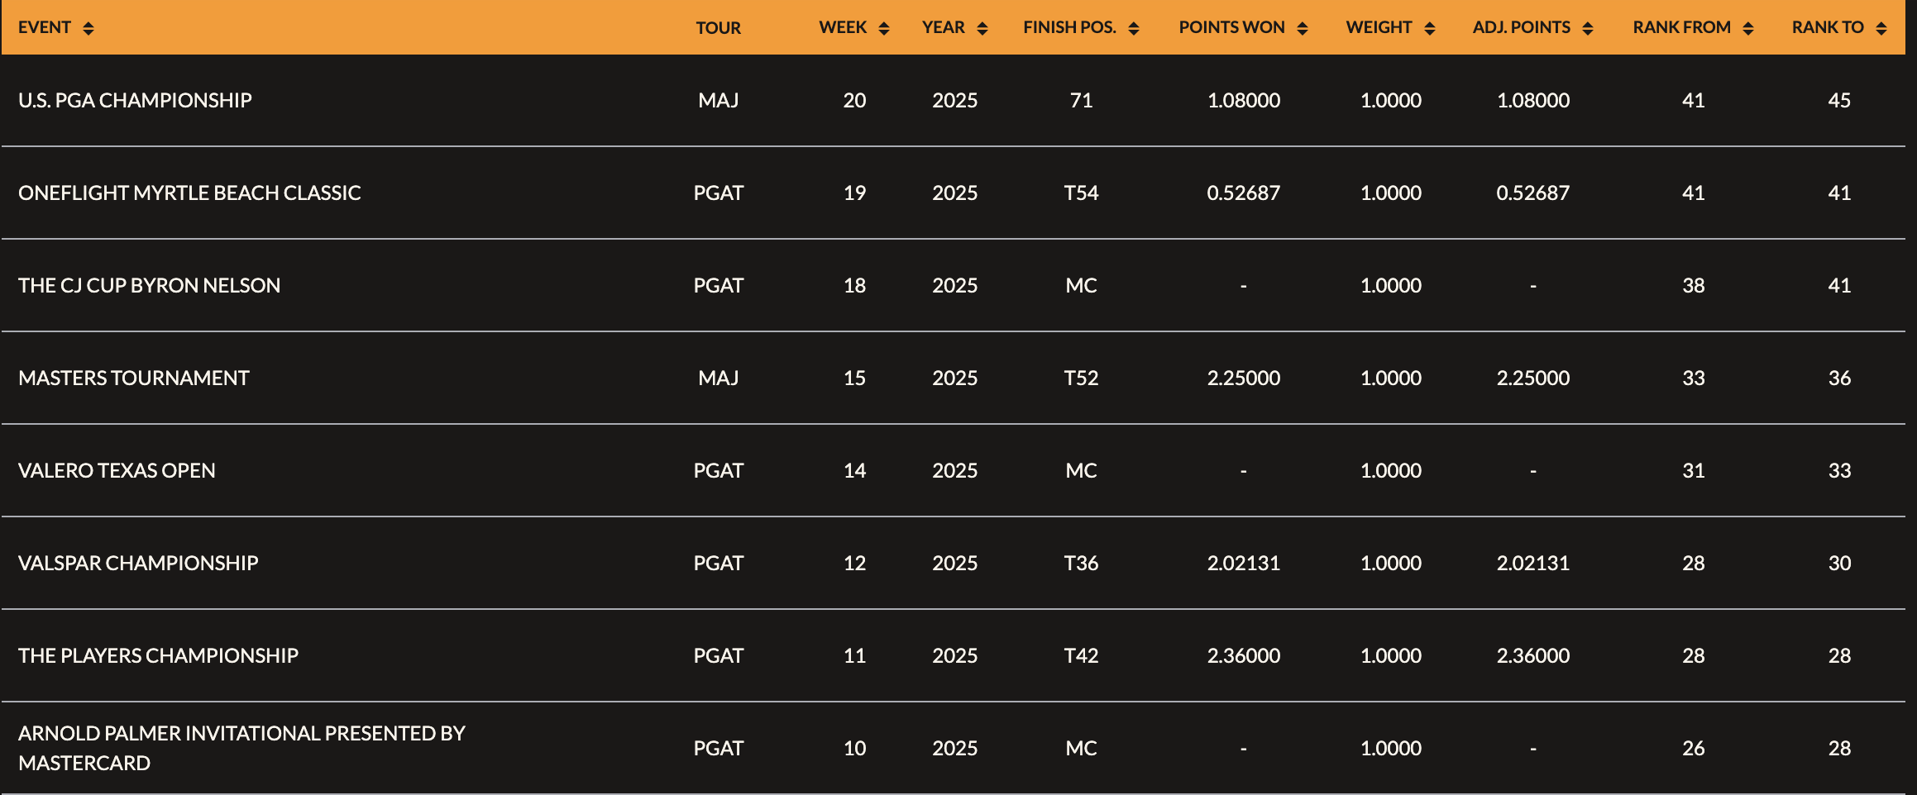Image resolution: width=1917 pixels, height=795 pixels.
Task: Click the WEEK header label
Action: (x=843, y=27)
